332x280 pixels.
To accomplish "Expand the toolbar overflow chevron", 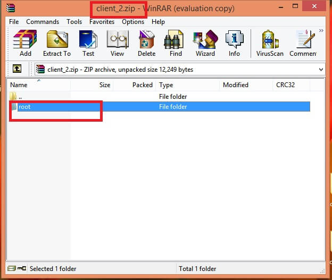I will [321, 31].
